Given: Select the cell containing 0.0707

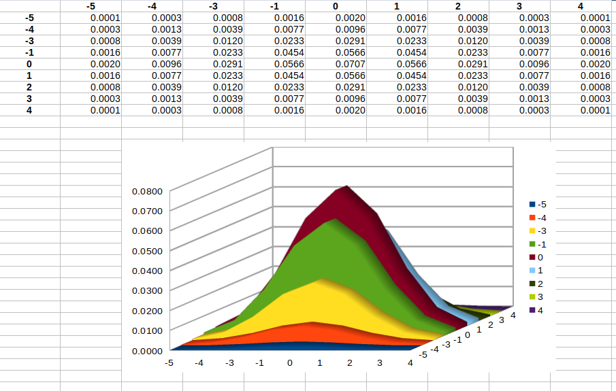Looking at the screenshot, I should pos(336,64).
